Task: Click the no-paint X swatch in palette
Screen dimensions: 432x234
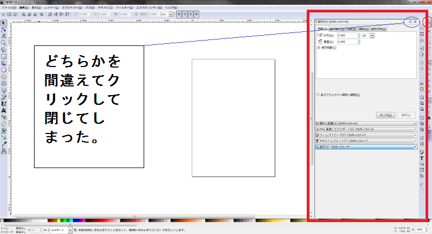Action: (2, 220)
